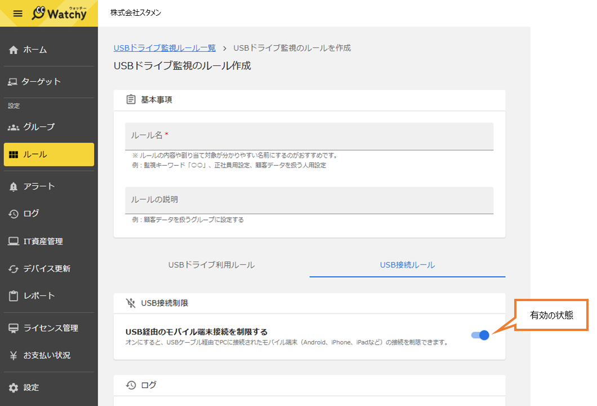Click the ログ history icon in sidebar
Image resolution: width=597 pixels, height=406 pixels.
tap(14, 214)
